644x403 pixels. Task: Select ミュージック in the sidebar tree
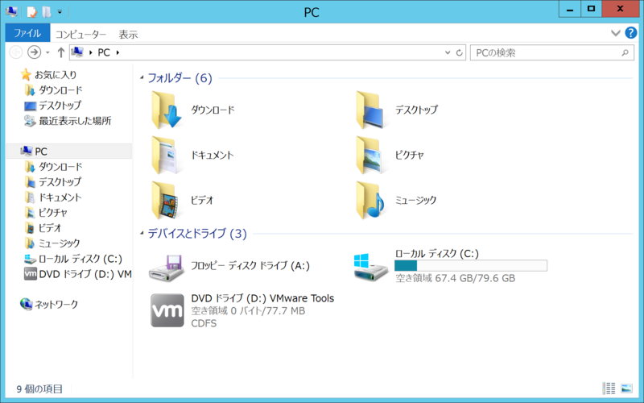click(x=52, y=243)
